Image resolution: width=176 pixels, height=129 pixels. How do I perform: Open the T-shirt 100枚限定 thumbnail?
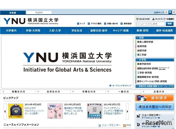pos(95,111)
